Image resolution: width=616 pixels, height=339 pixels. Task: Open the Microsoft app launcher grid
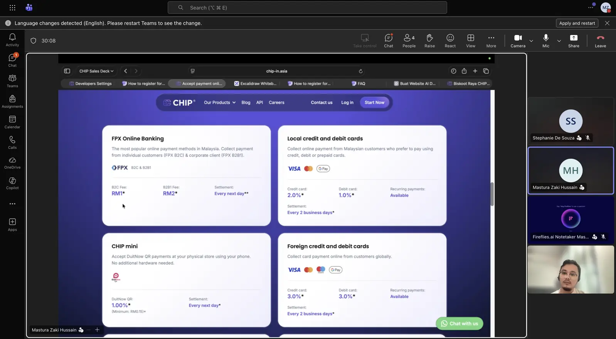click(x=12, y=8)
